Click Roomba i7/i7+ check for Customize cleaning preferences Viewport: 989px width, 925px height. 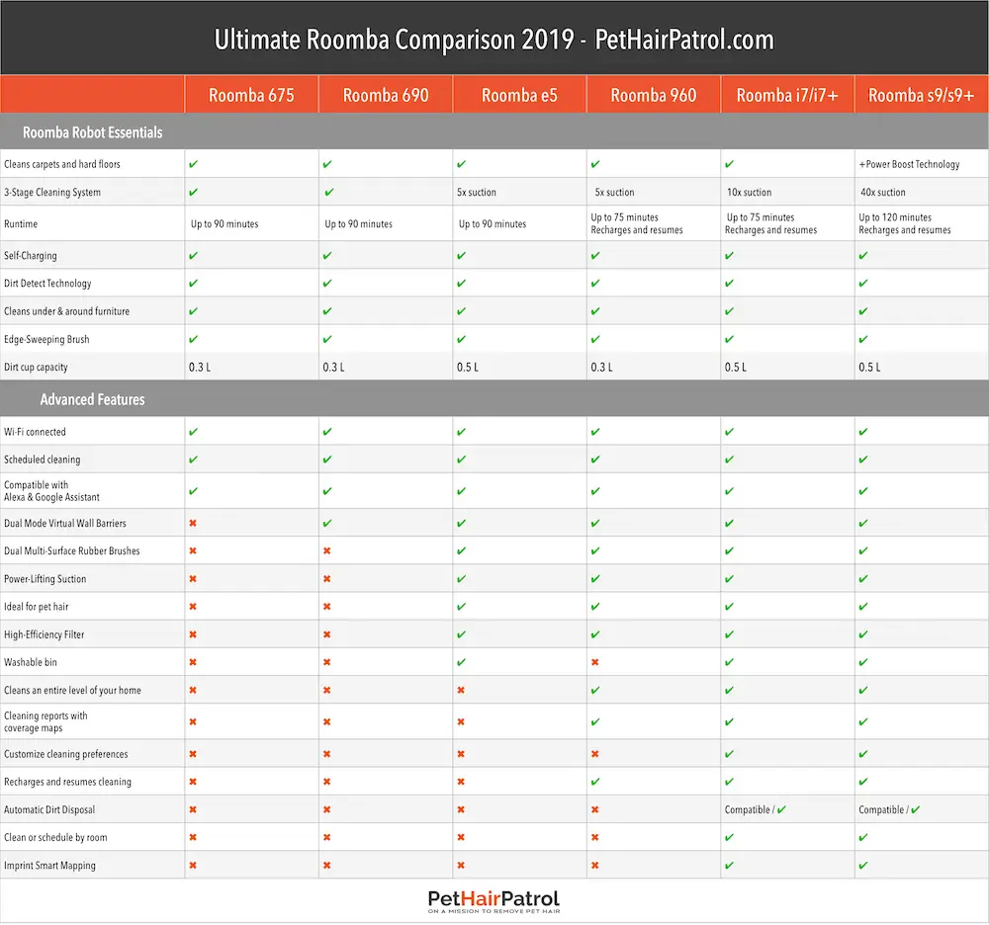click(x=729, y=754)
